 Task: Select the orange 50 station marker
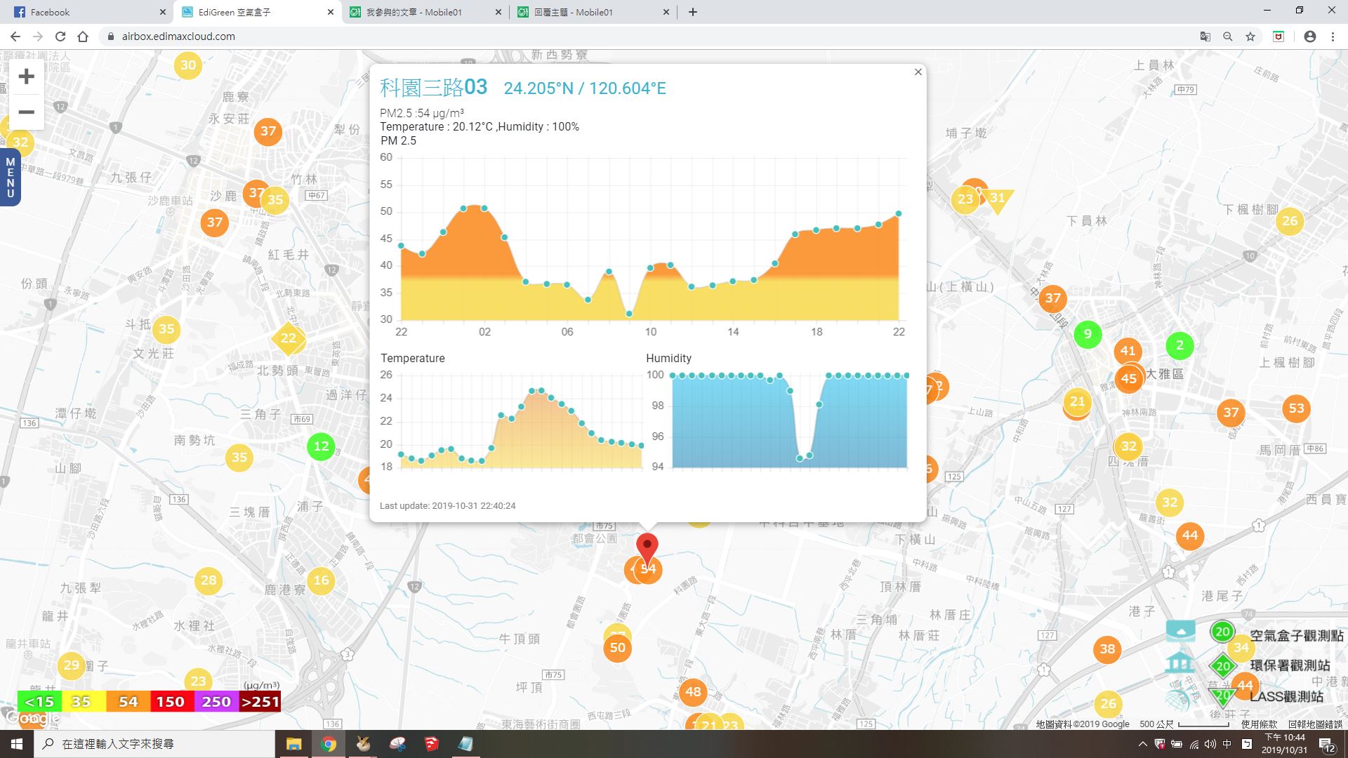coord(617,648)
